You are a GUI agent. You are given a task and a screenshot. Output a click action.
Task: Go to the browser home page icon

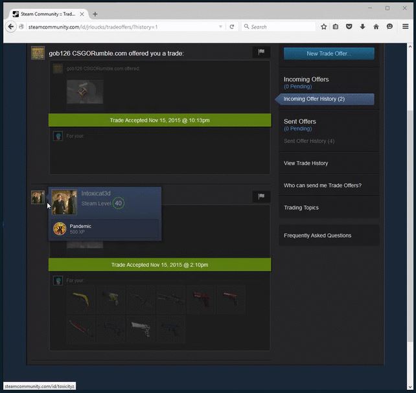376,27
